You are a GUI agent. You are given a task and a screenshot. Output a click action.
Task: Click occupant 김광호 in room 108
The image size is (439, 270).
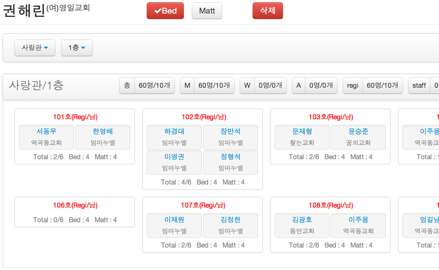302,220
